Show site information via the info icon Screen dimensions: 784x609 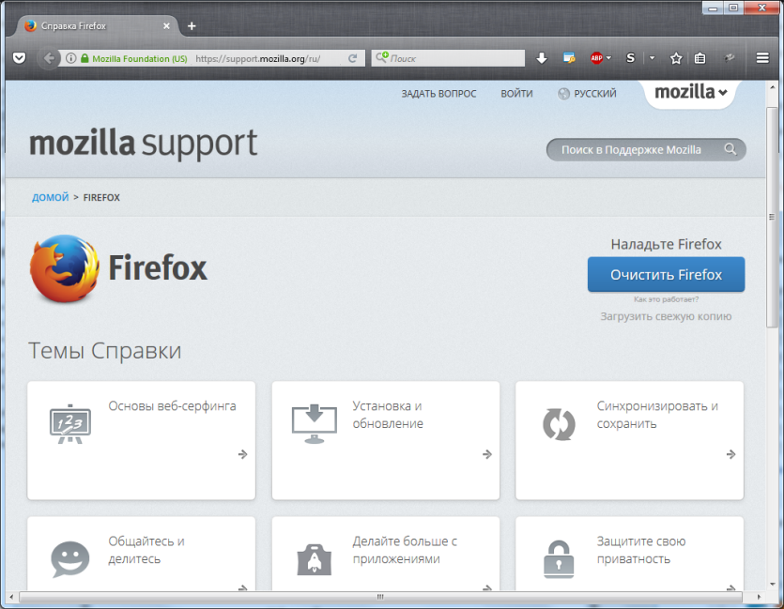click(x=71, y=58)
